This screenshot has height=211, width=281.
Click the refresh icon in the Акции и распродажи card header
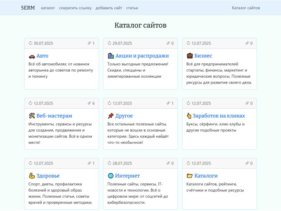(109, 43)
